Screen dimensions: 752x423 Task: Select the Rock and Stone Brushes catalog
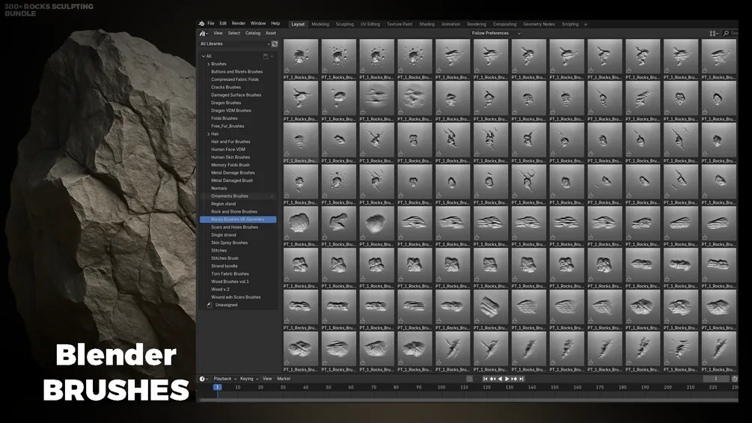pyautogui.click(x=234, y=211)
